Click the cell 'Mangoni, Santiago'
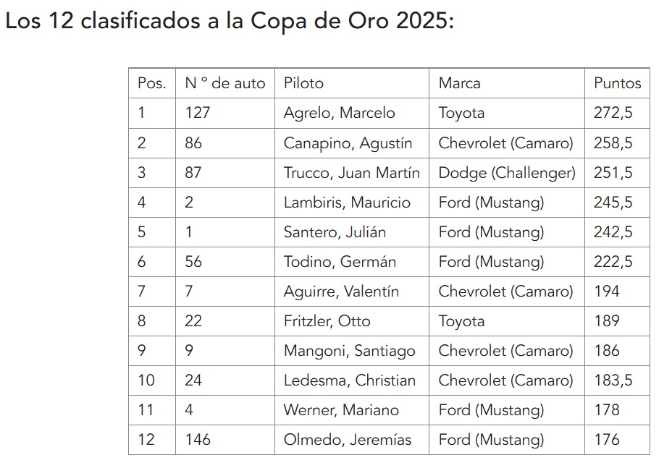The width and height of the screenshot is (672, 468). pyautogui.click(x=352, y=351)
